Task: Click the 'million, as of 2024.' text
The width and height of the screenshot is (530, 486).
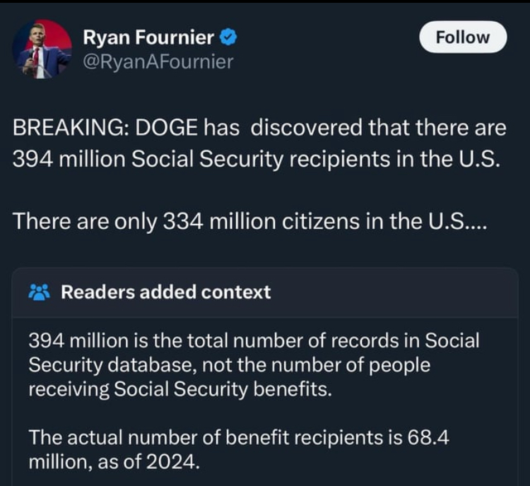Action: point(114,462)
